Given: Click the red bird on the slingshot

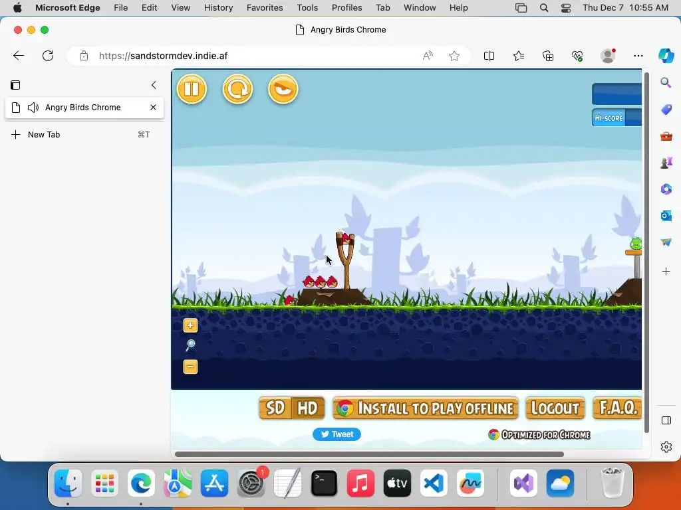Looking at the screenshot, I should pos(346,238).
